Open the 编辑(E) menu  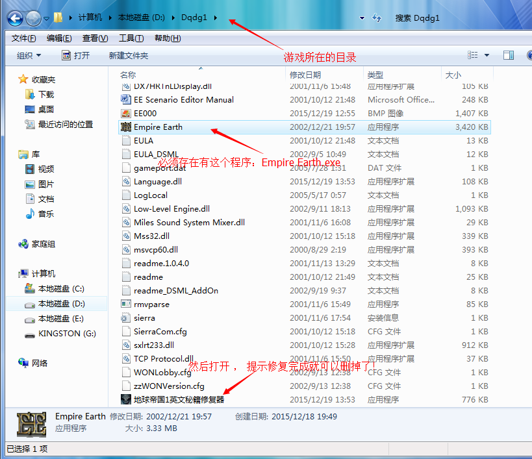click(59, 38)
